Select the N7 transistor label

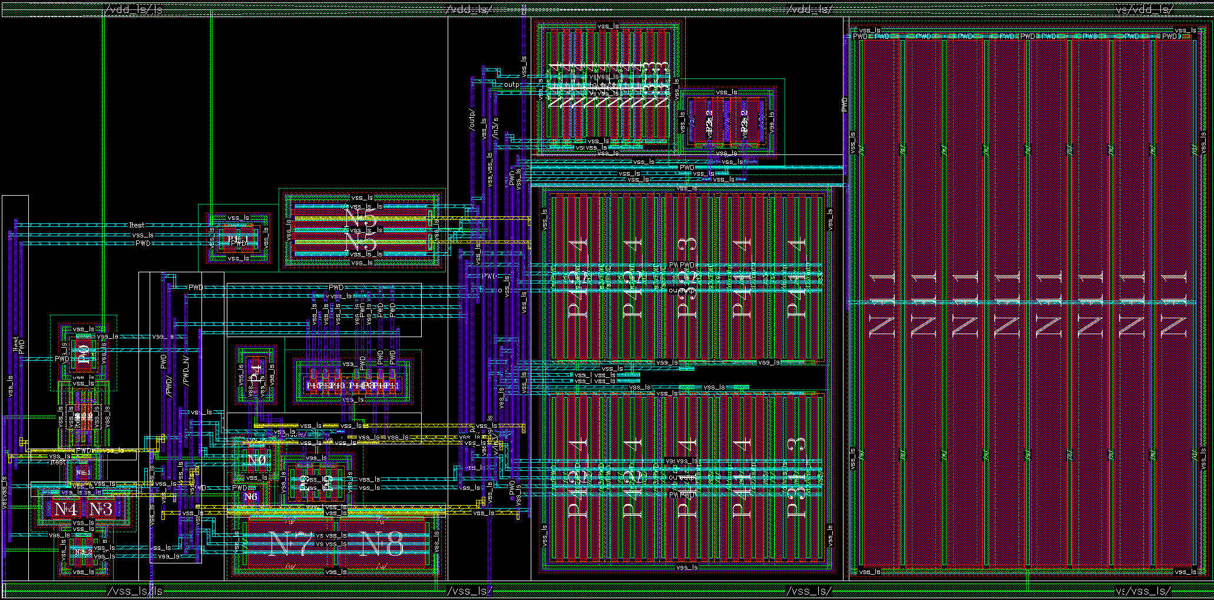[291, 543]
